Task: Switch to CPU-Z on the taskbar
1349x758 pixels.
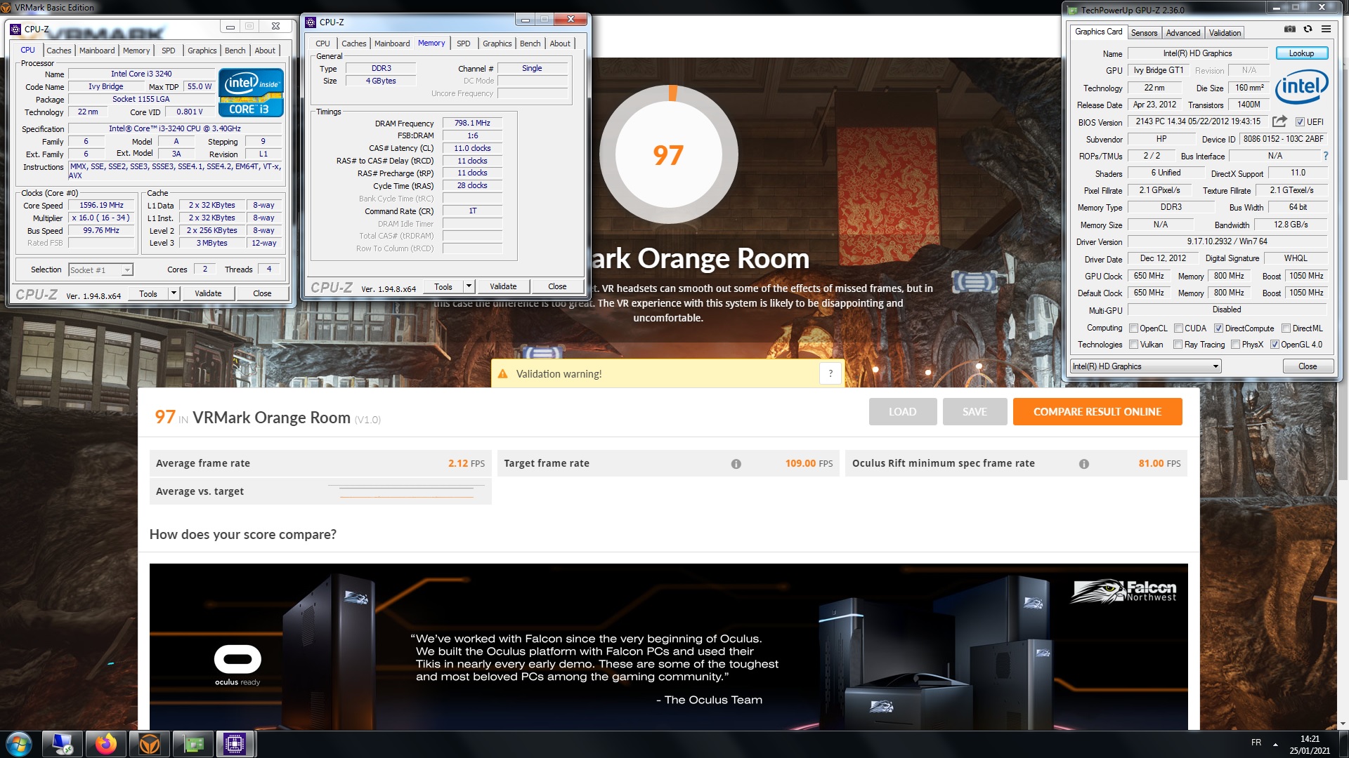Action: [x=235, y=744]
